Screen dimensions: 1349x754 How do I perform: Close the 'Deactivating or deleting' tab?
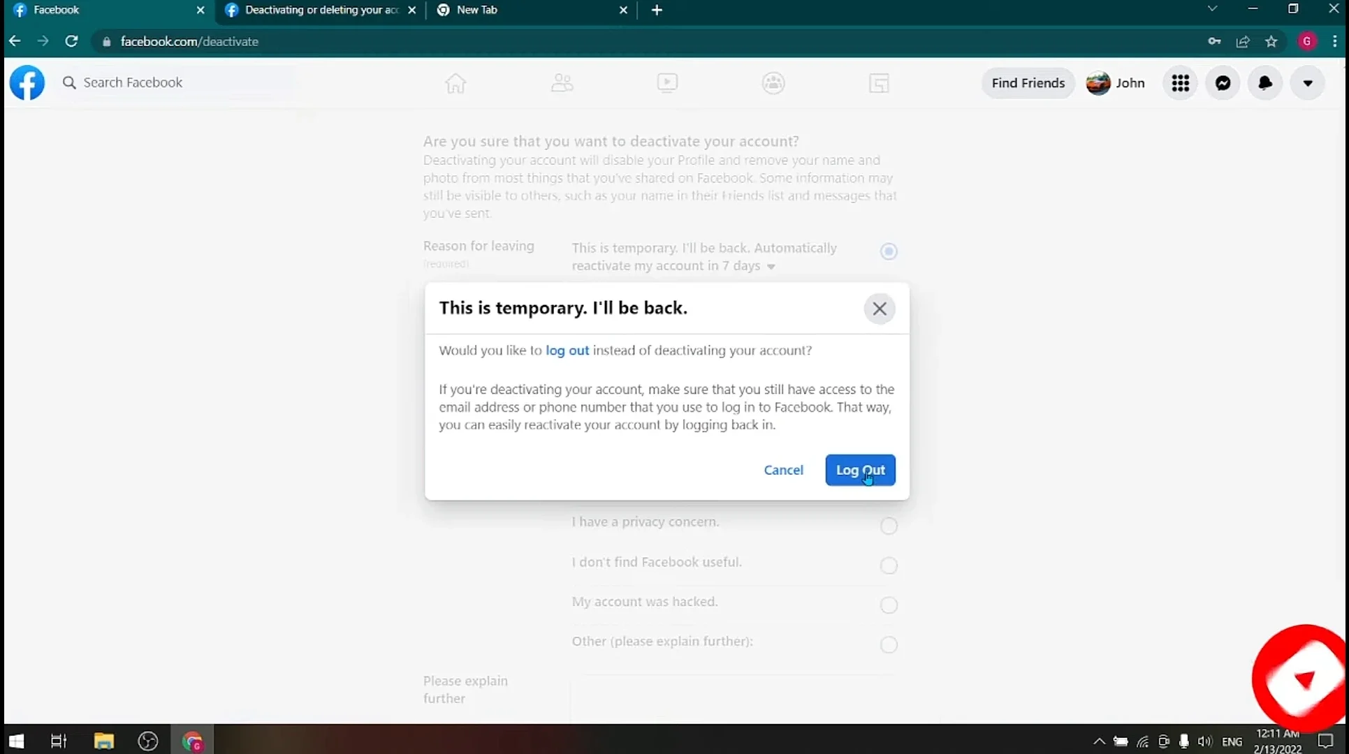pos(412,10)
